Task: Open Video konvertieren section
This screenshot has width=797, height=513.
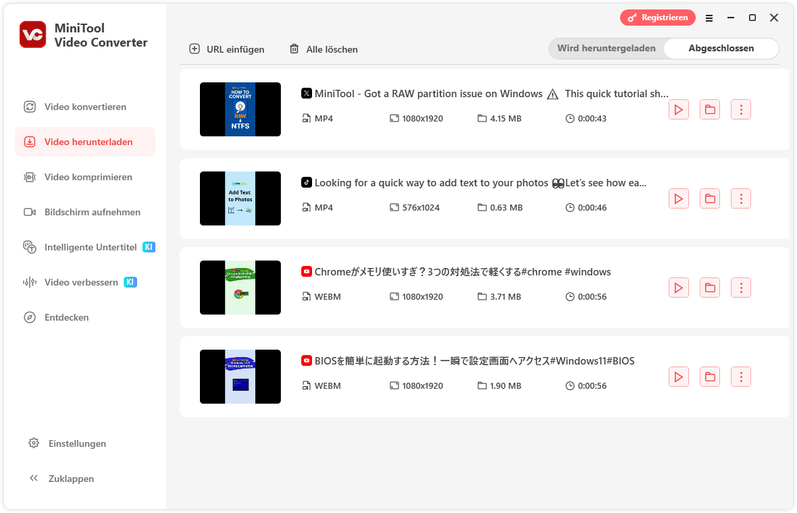Action: pyautogui.click(x=85, y=107)
